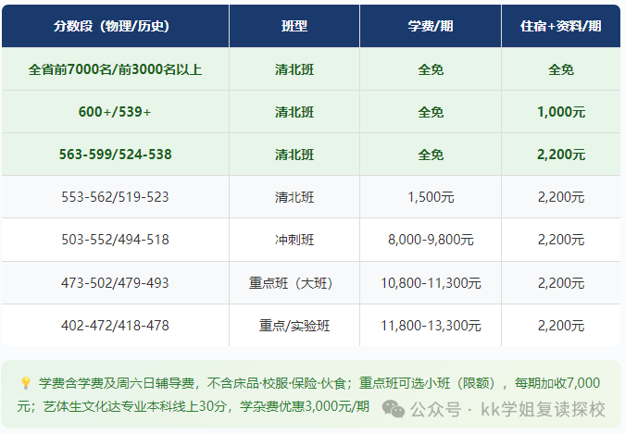Select the 1,500元 tuition cell
Screen dimensions: 625x434
click(x=431, y=197)
